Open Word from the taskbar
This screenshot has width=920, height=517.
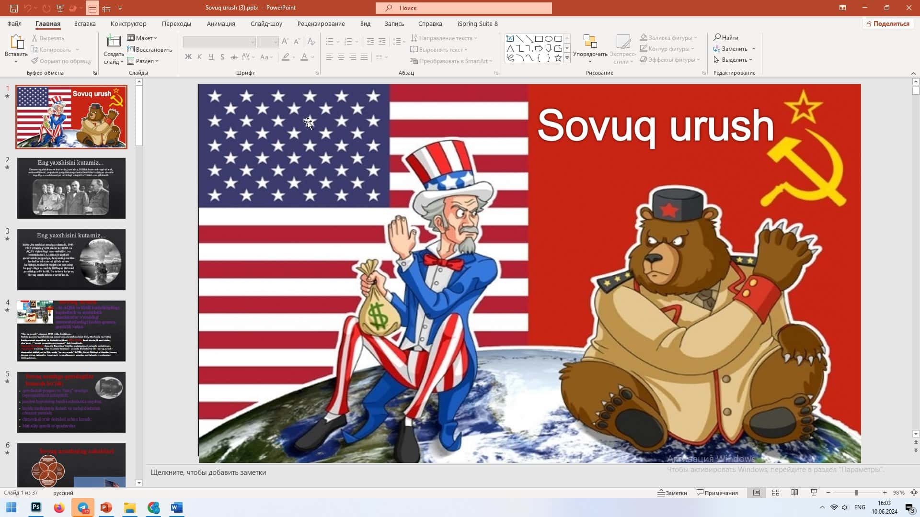[177, 507]
